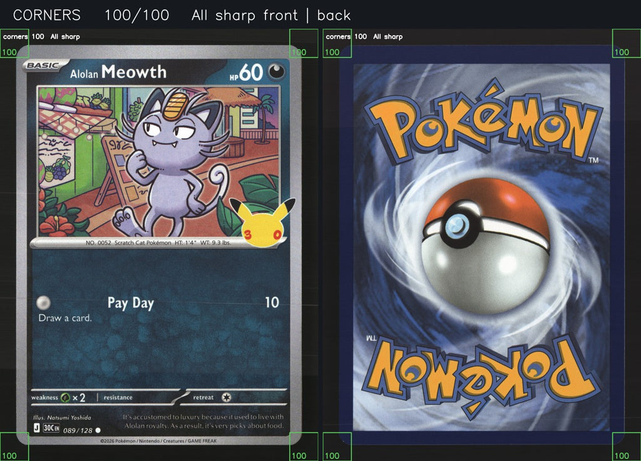Click the upright Pokémon logo on card back
The image size is (641, 461).
[484, 122]
